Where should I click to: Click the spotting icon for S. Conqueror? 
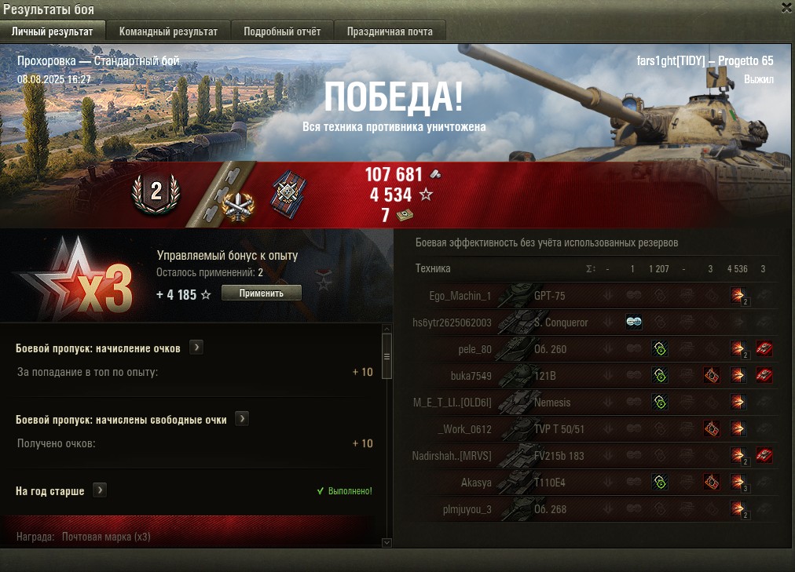click(x=634, y=322)
